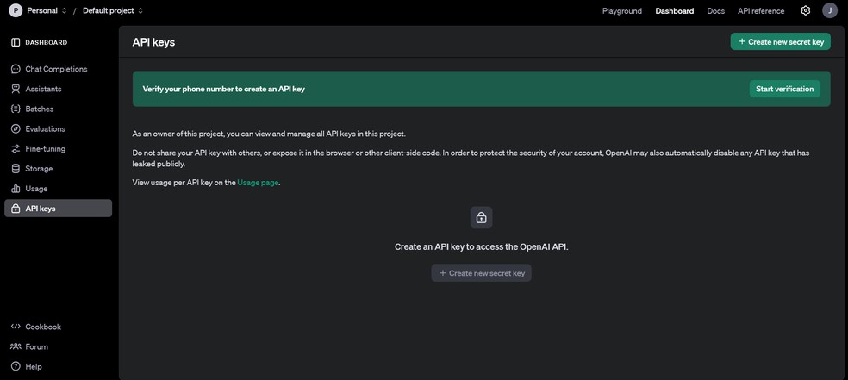Click the Fine-tuning sidebar icon
The image size is (848, 380).
16,148
